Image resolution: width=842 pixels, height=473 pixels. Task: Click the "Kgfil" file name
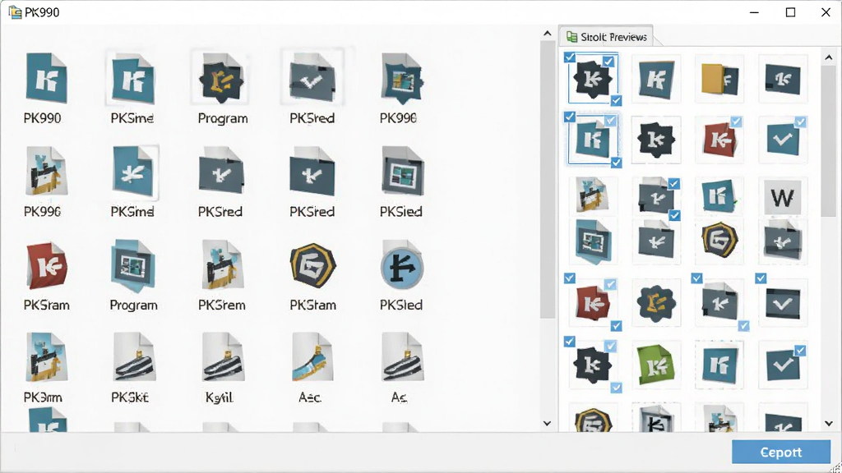point(220,397)
